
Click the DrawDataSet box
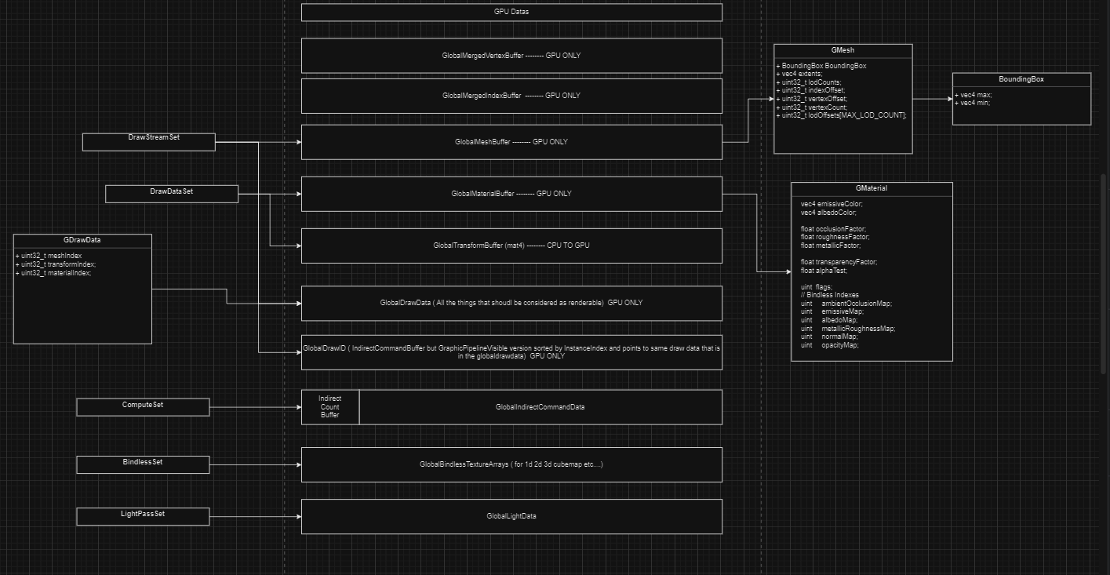(x=171, y=193)
